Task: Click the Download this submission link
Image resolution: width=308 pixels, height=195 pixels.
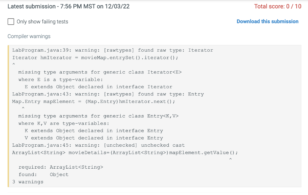Action: [x=267, y=21]
